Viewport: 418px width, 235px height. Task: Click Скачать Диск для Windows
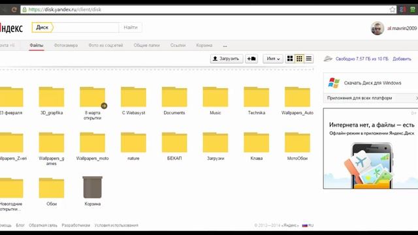point(372,83)
